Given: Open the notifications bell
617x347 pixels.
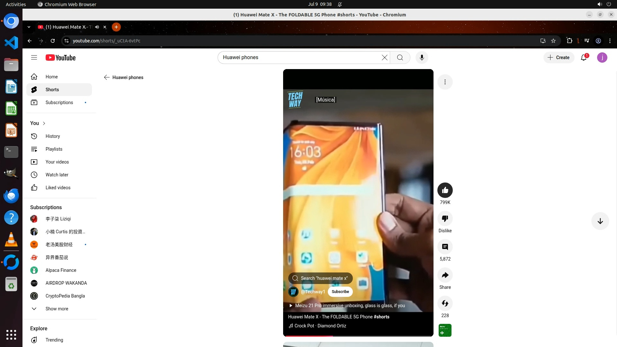Looking at the screenshot, I should click(x=584, y=58).
